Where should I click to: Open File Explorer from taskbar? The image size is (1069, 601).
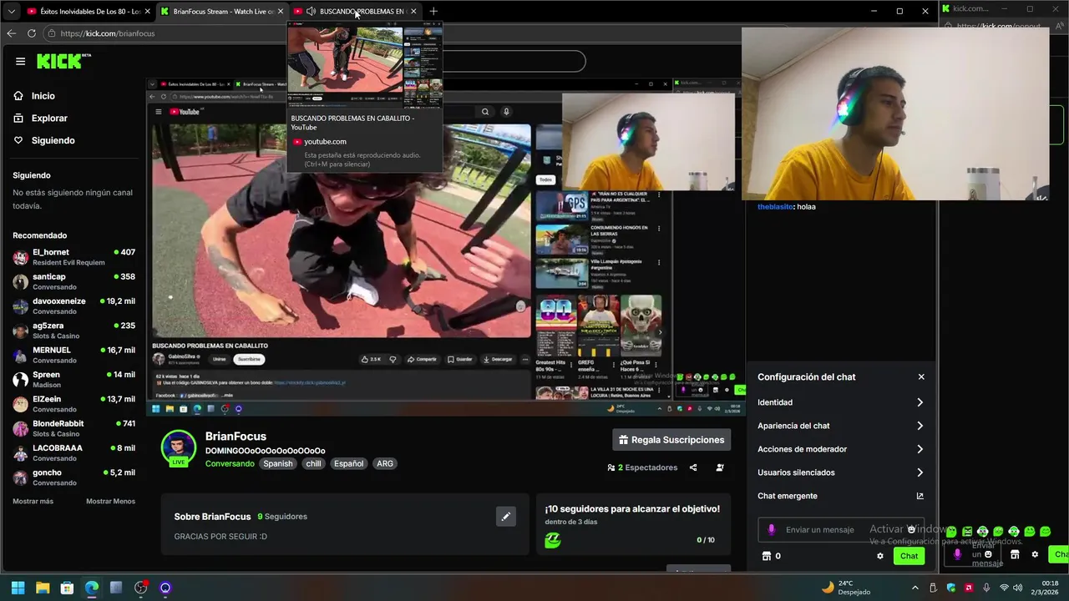(x=43, y=588)
